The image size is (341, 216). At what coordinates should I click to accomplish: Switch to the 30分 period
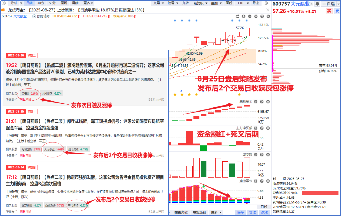tap(41, 3)
